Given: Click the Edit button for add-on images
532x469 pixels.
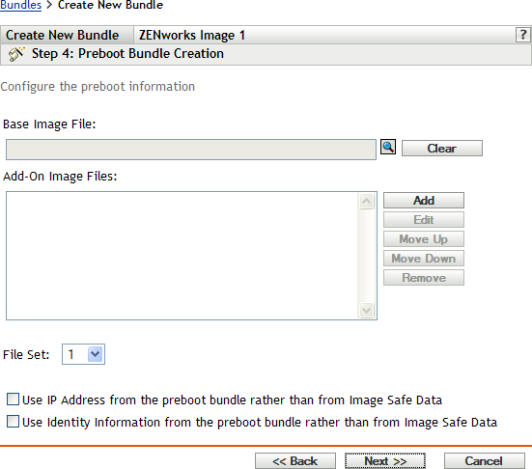Looking at the screenshot, I should [x=424, y=220].
